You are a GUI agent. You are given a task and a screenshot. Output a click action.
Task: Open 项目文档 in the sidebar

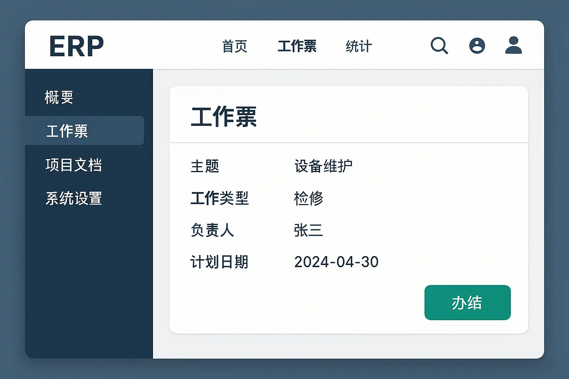tap(74, 165)
